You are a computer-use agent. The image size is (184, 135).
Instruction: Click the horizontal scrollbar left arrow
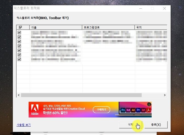coord(19,95)
